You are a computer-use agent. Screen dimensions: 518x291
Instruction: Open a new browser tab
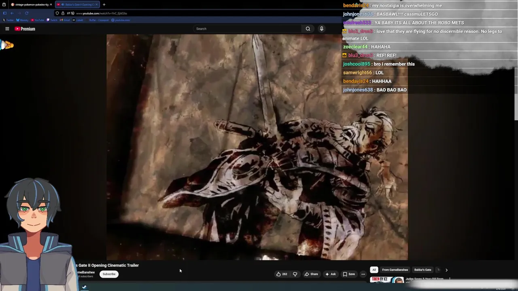[x=104, y=4]
